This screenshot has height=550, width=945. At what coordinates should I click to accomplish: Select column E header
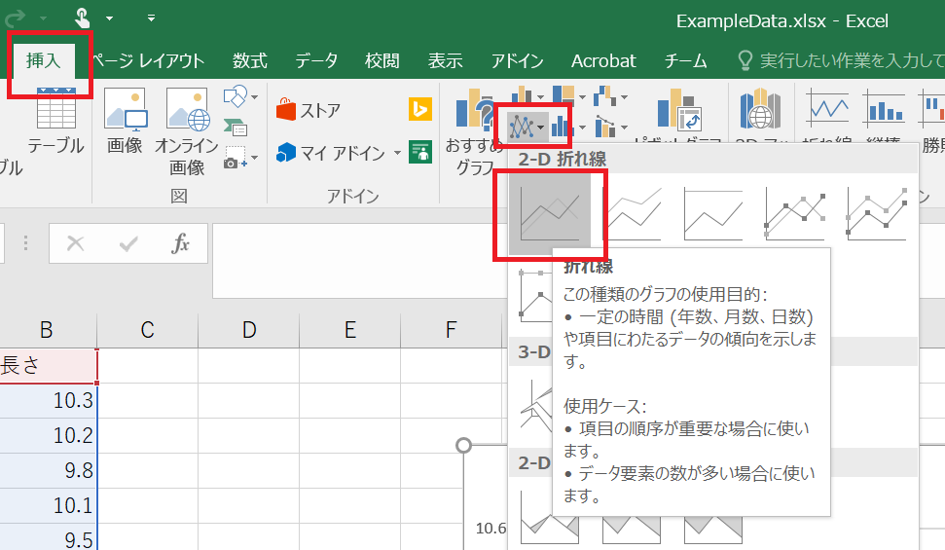350,330
